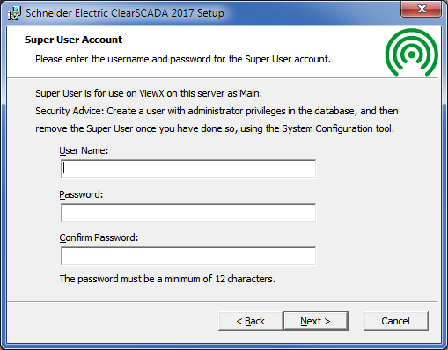Click the installer icon in the title bar
Image resolution: width=448 pixels, height=350 pixels.
click(x=14, y=13)
